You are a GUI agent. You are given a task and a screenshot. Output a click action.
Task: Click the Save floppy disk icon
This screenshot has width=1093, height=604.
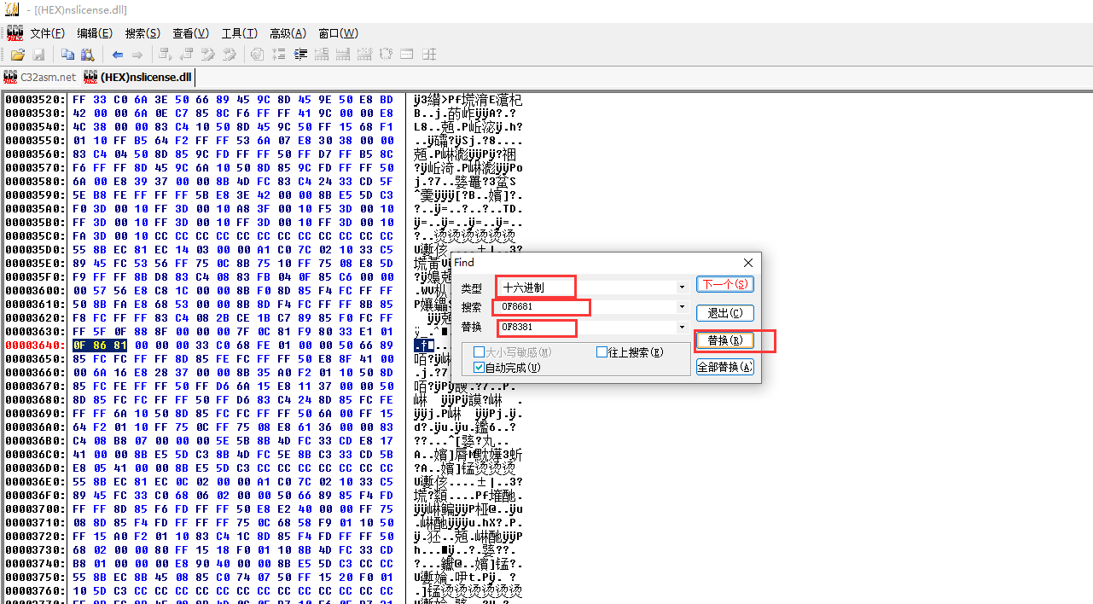coord(38,55)
